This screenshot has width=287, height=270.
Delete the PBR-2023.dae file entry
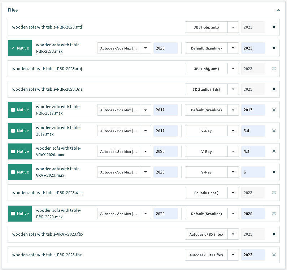(274, 193)
